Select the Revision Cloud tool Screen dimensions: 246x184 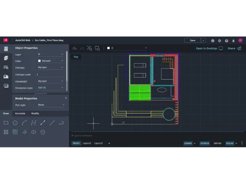click(x=25, y=132)
